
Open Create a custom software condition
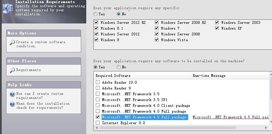tap(41, 44)
